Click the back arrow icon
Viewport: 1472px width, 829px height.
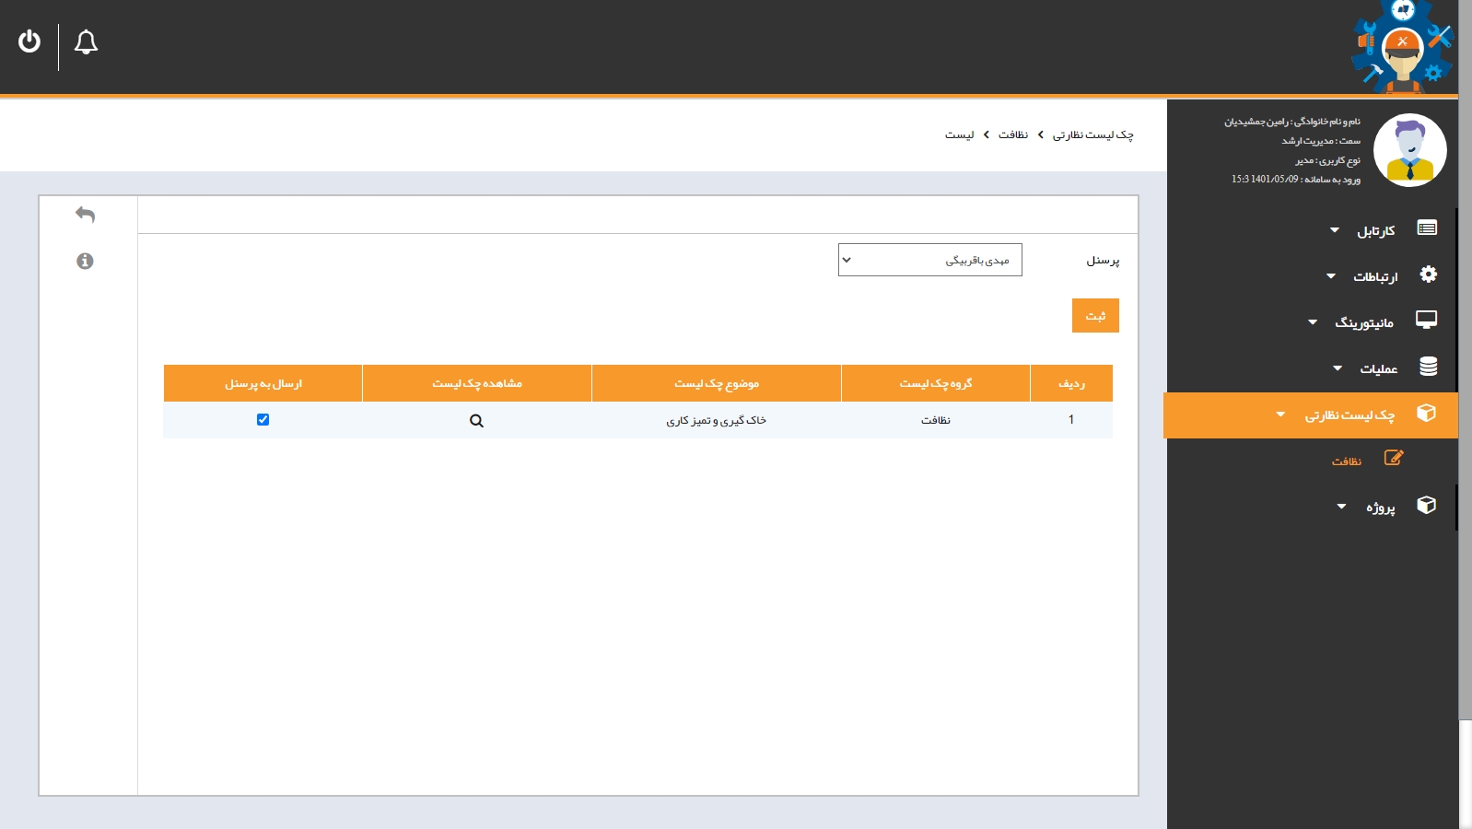(85, 215)
